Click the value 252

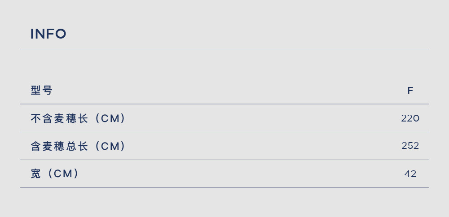410,146
